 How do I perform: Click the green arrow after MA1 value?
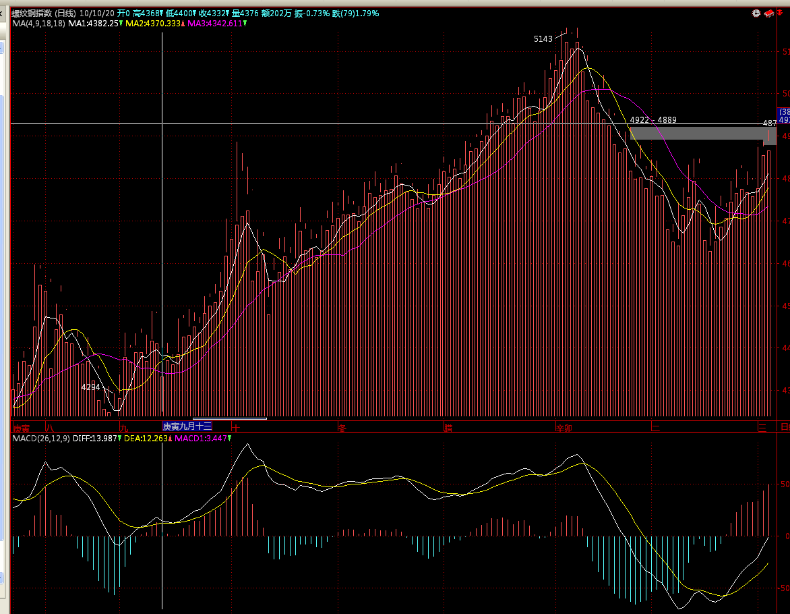(121, 24)
